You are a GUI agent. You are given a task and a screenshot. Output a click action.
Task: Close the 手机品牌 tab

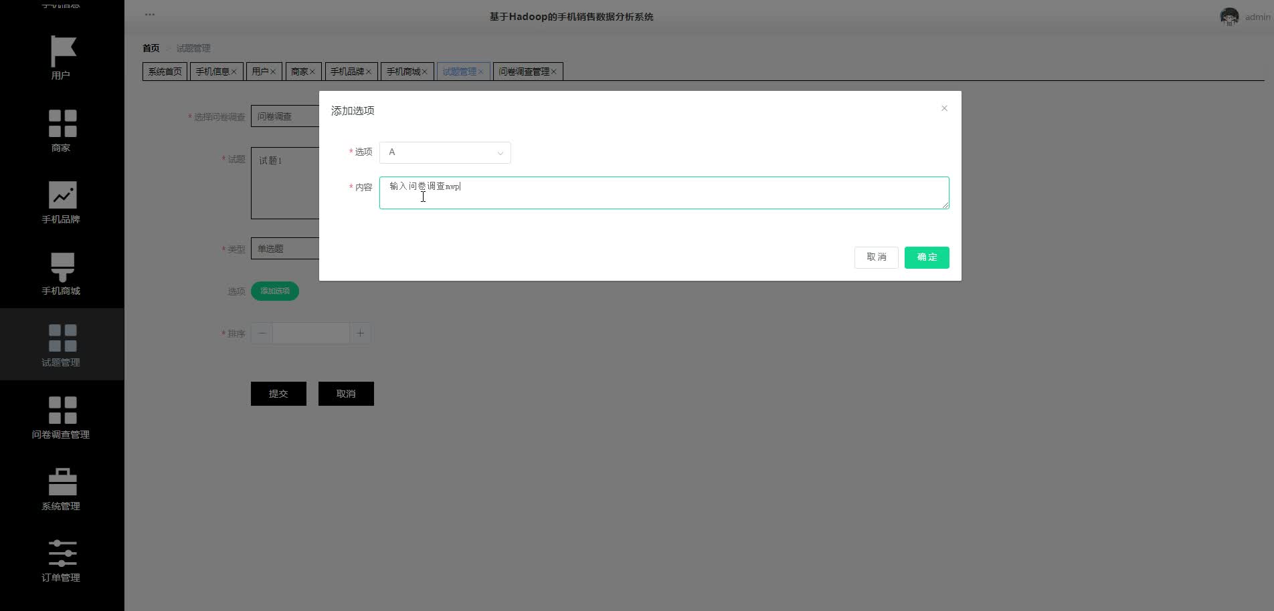tap(368, 72)
